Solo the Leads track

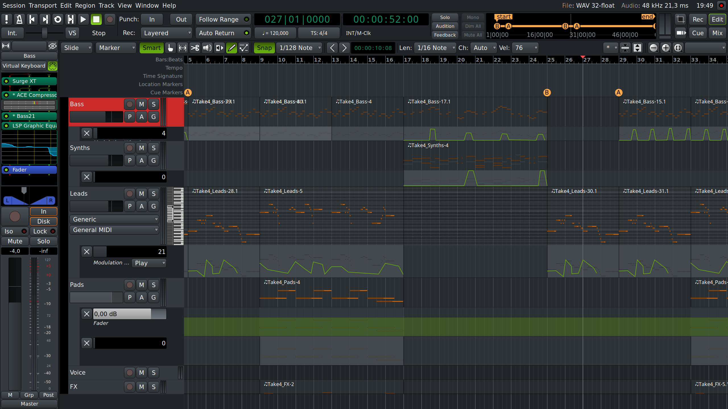153,193
